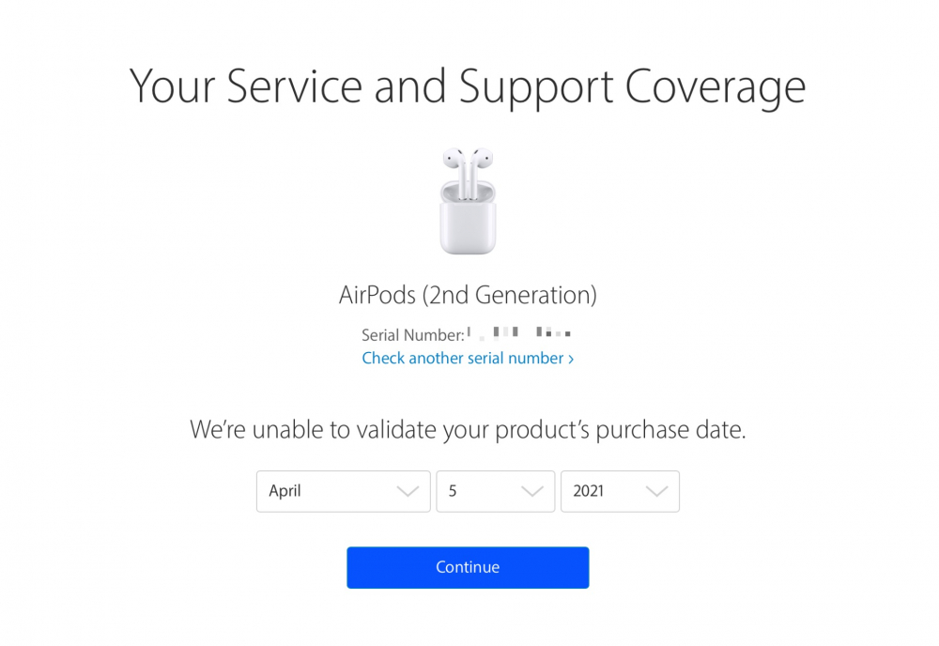Click the redacted serial number graphic
939x646 pixels.
tap(521, 334)
